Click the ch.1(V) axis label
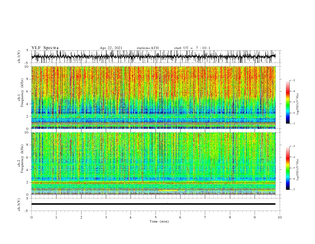This screenshot has width=315, height=244. (x=19, y=57)
